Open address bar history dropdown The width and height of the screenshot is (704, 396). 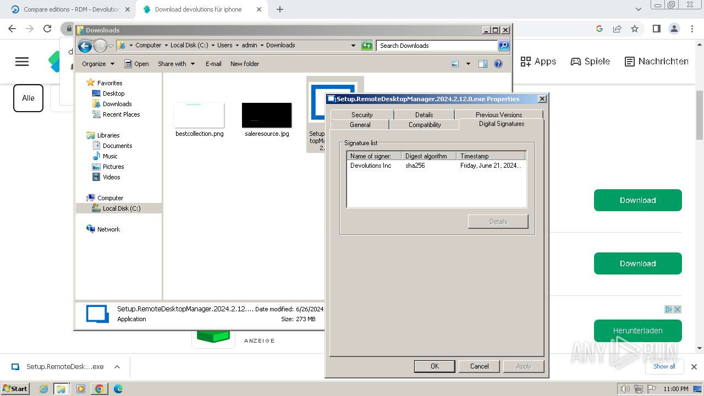(353, 46)
